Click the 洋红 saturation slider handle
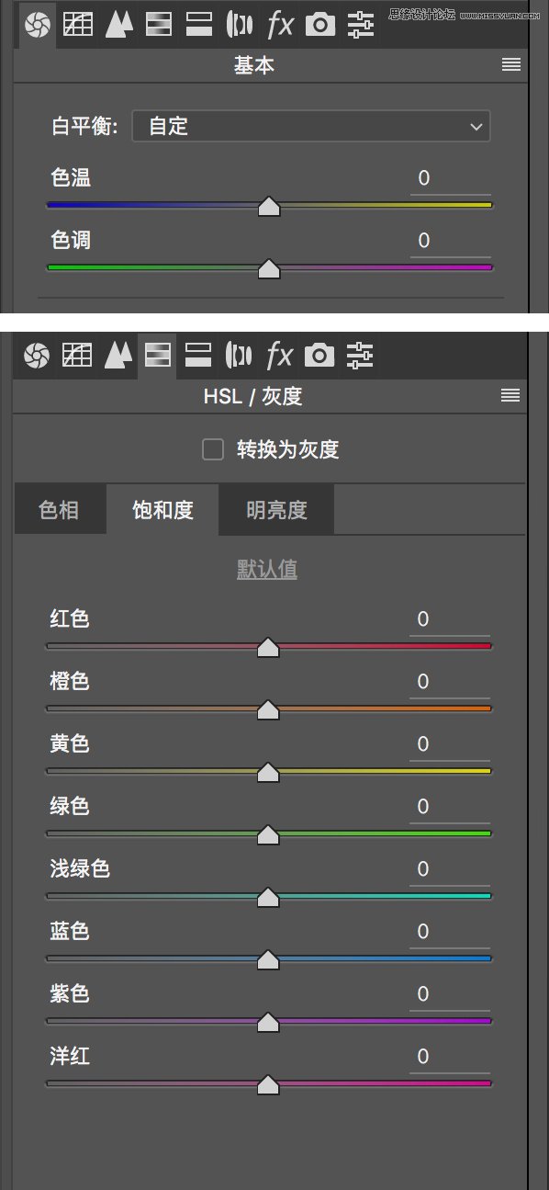The width and height of the screenshot is (549, 1190). point(267,1084)
